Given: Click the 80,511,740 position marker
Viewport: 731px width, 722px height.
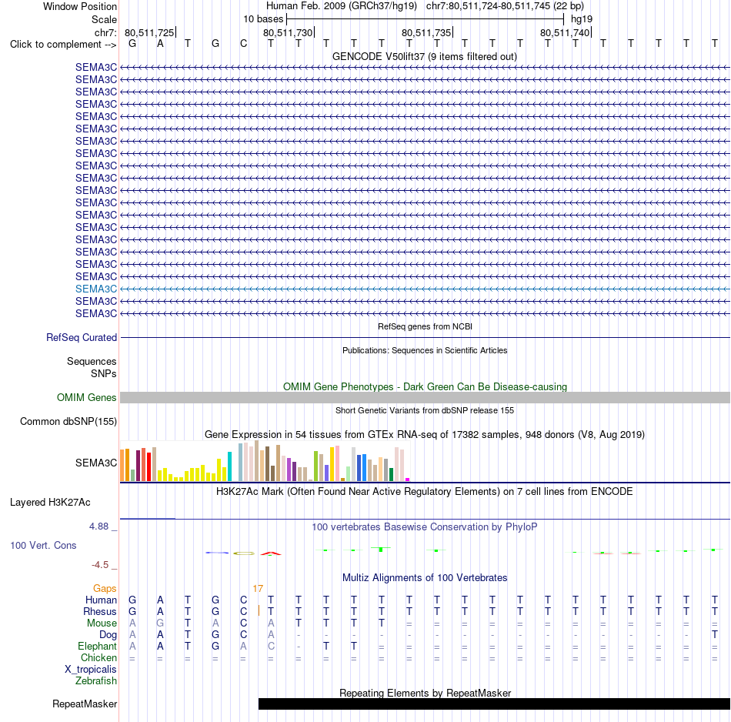Looking at the screenshot, I should (x=565, y=32).
